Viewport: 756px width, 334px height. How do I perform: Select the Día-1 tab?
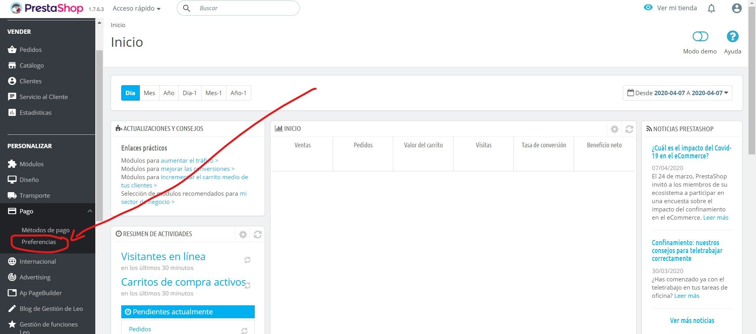click(189, 93)
